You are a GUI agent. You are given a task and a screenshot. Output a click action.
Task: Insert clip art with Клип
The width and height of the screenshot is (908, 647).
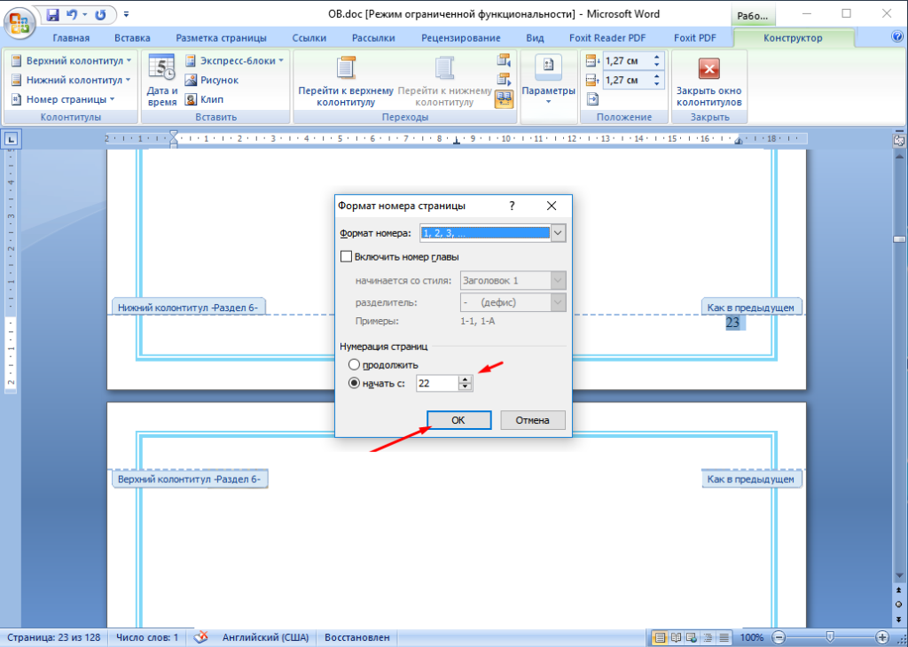[205, 99]
